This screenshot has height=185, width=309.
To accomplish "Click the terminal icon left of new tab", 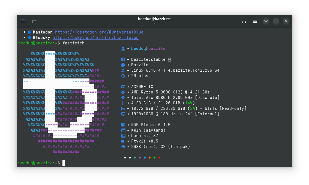I will (x=23, y=21).
